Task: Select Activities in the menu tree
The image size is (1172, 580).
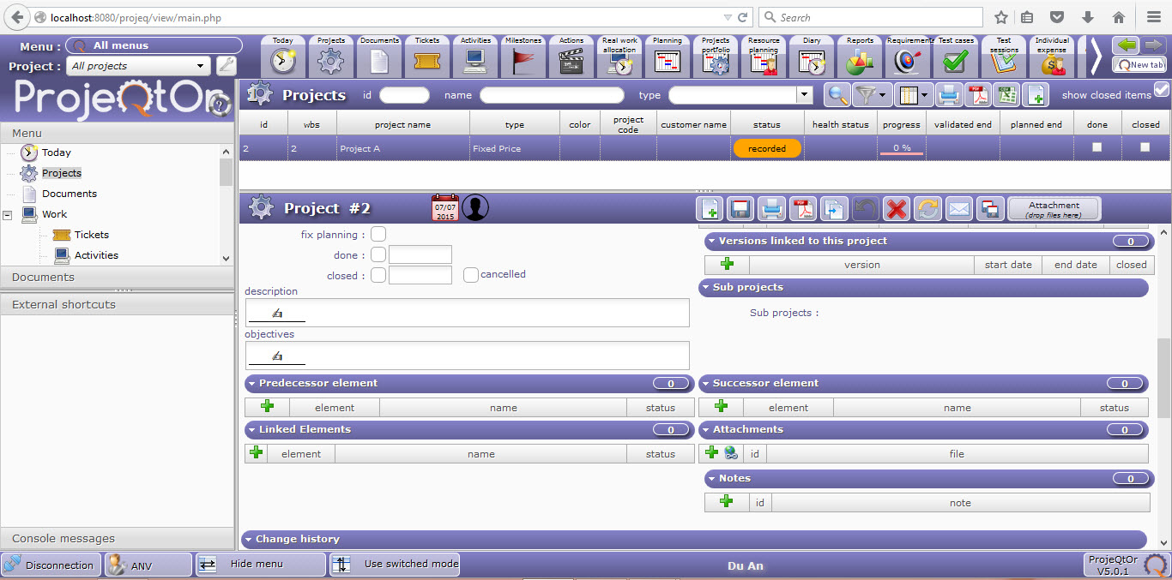Action: pyautogui.click(x=96, y=255)
